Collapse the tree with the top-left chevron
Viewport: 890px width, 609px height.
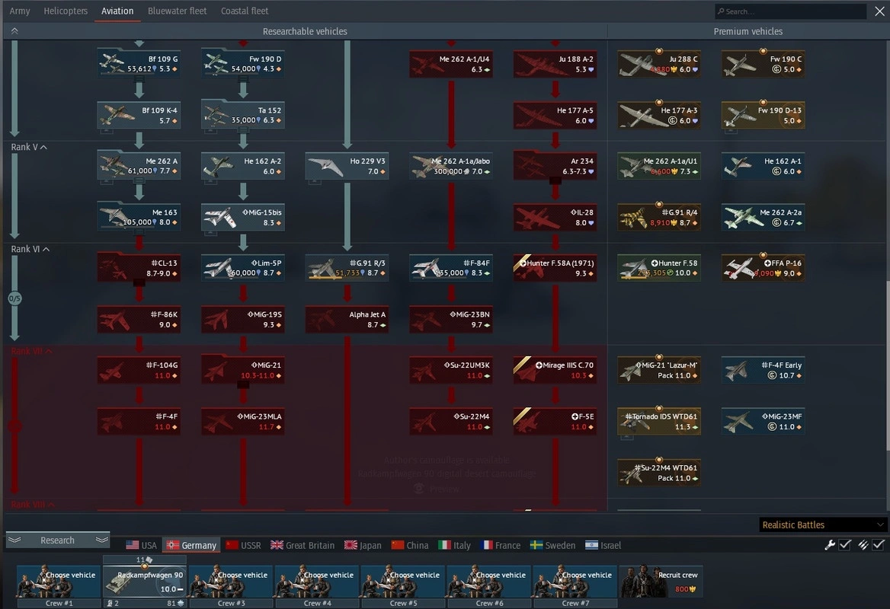tap(14, 31)
